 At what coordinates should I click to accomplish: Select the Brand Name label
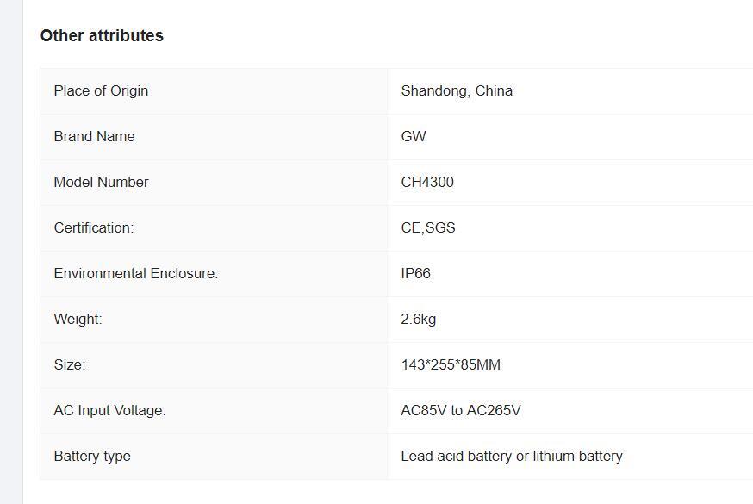tap(94, 136)
